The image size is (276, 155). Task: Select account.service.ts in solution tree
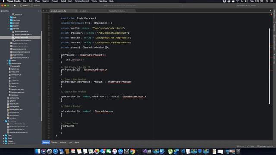[21, 31]
